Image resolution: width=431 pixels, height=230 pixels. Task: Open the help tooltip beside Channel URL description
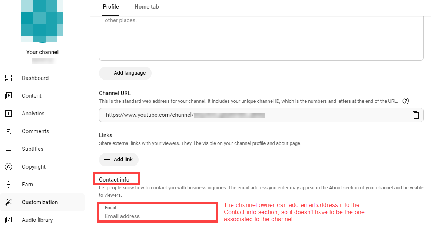pyautogui.click(x=406, y=101)
